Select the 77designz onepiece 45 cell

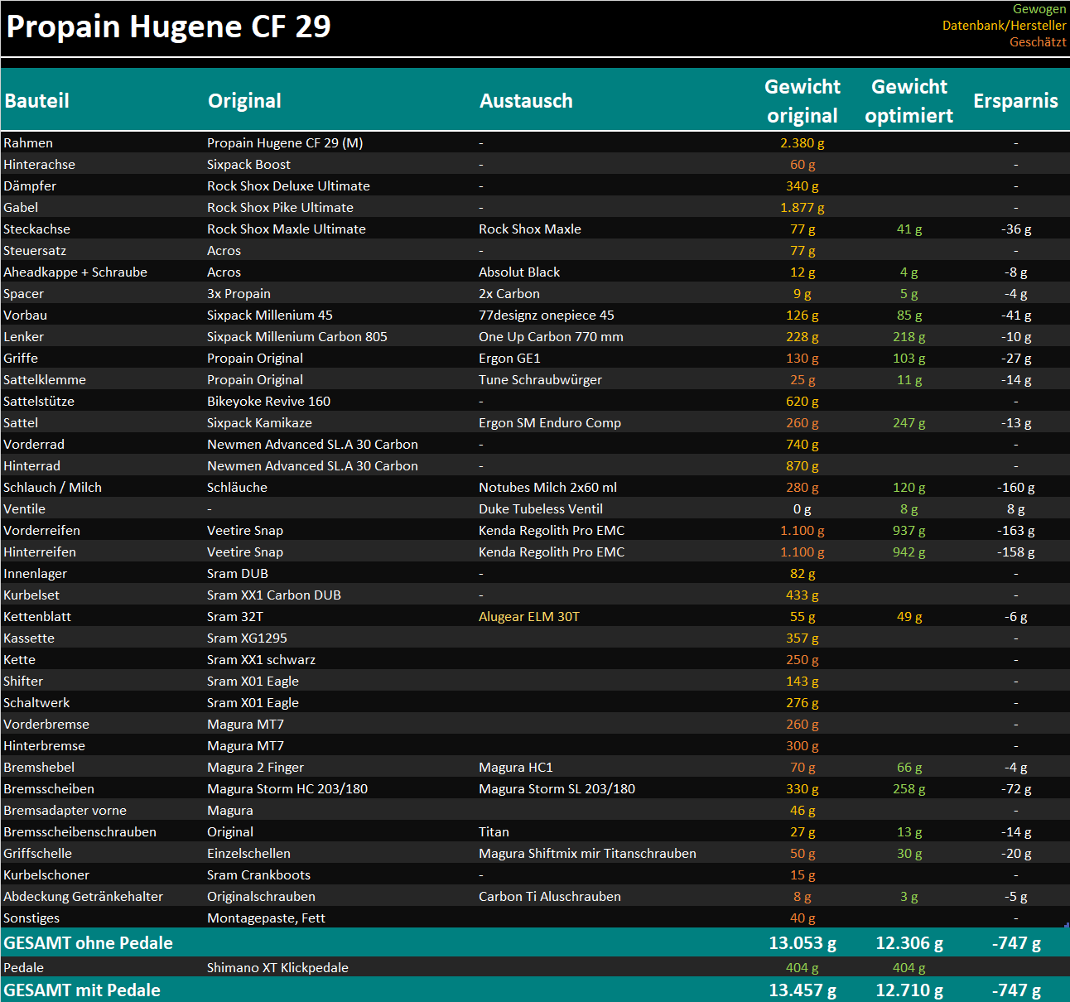(546, 316)
